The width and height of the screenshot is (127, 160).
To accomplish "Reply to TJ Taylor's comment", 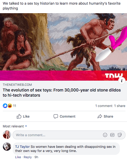I will [28, 157].
